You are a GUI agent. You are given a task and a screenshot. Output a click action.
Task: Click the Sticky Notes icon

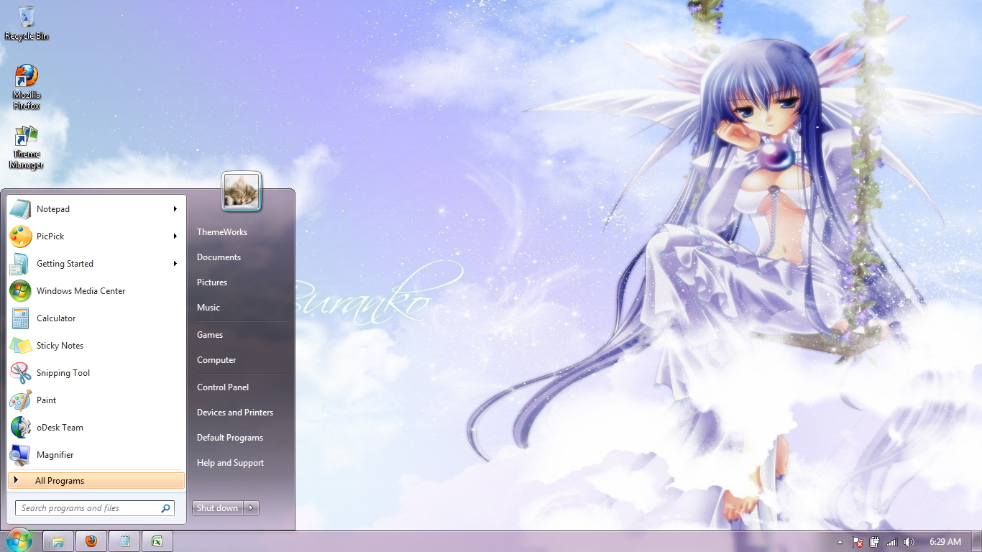coord(20,346)
